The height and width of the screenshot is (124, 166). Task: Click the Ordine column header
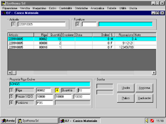tap(101, 35)
